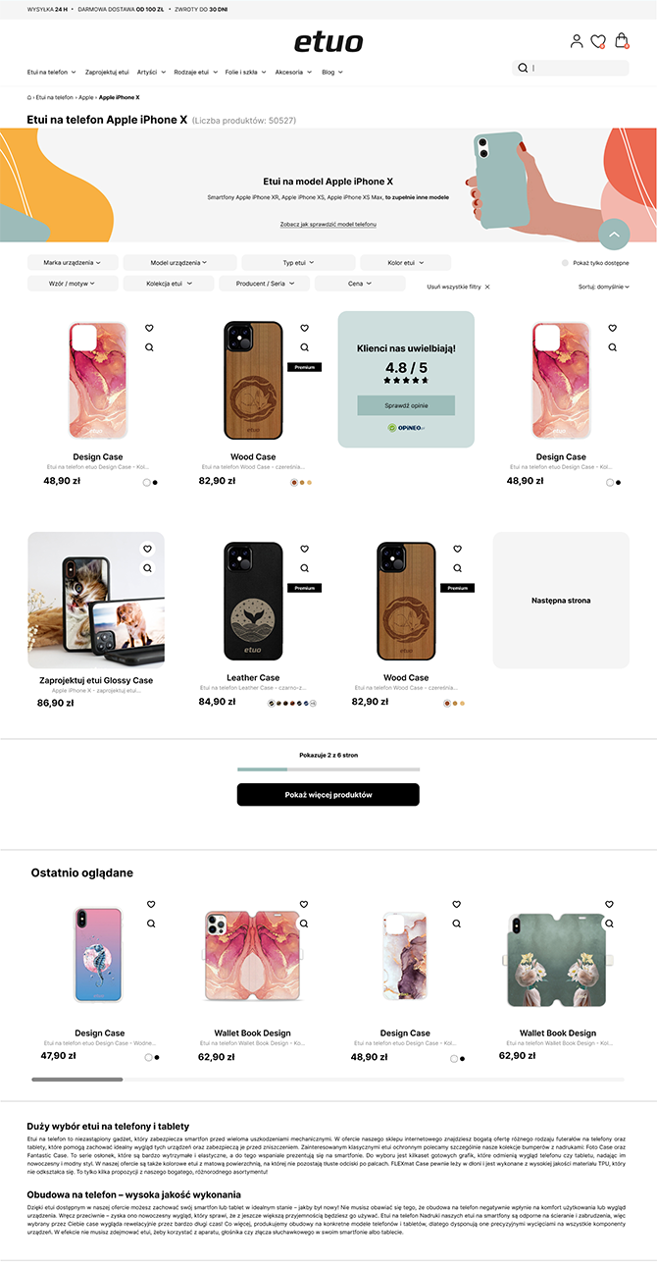Add first Design Case to favorites
The height and width of the screenshot is (1268, 657).
(149, 328)
